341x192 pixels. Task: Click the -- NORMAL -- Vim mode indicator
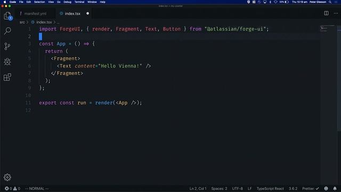point(37,188)
